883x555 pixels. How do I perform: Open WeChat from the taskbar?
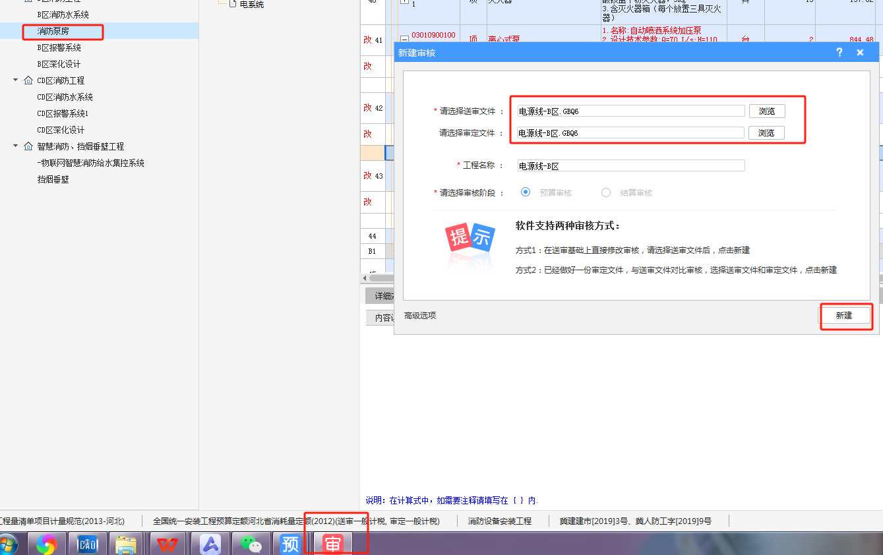point(251,544)
